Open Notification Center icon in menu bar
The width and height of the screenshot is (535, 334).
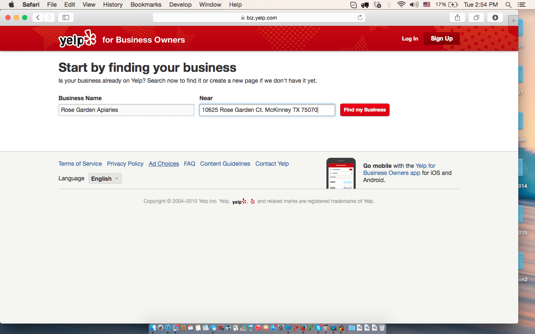click(522, 5)
